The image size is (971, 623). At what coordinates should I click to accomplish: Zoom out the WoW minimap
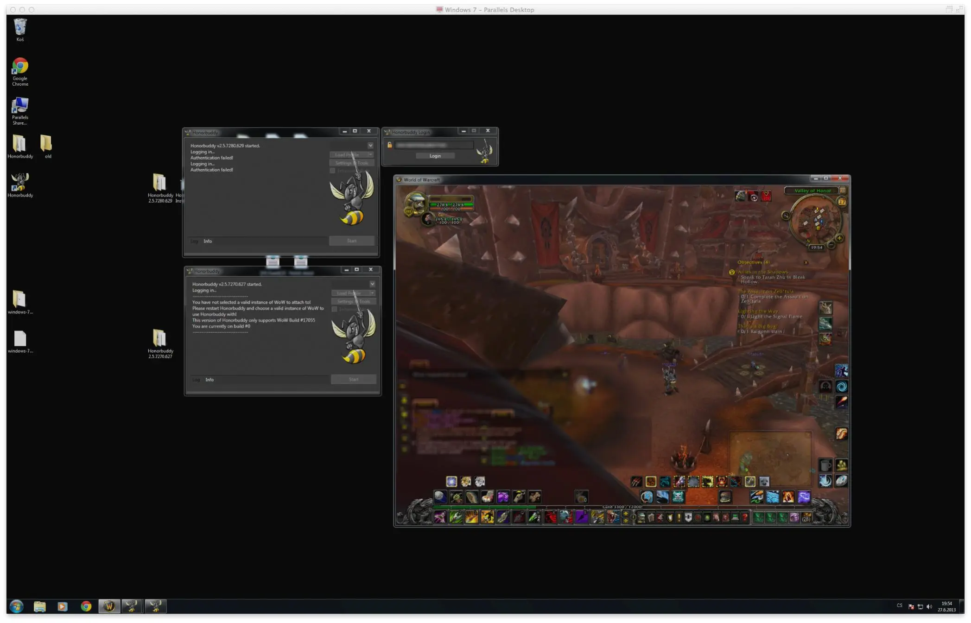click(831, 244)
